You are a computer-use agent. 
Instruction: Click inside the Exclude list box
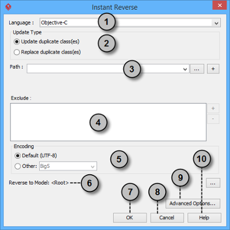pyautogui.click(x=108, y=122)
